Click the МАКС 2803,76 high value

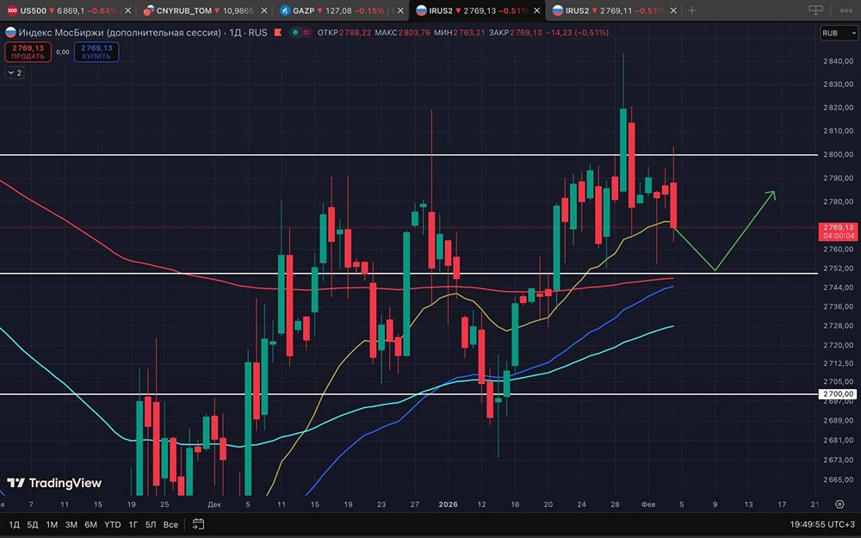pos(402,33)
